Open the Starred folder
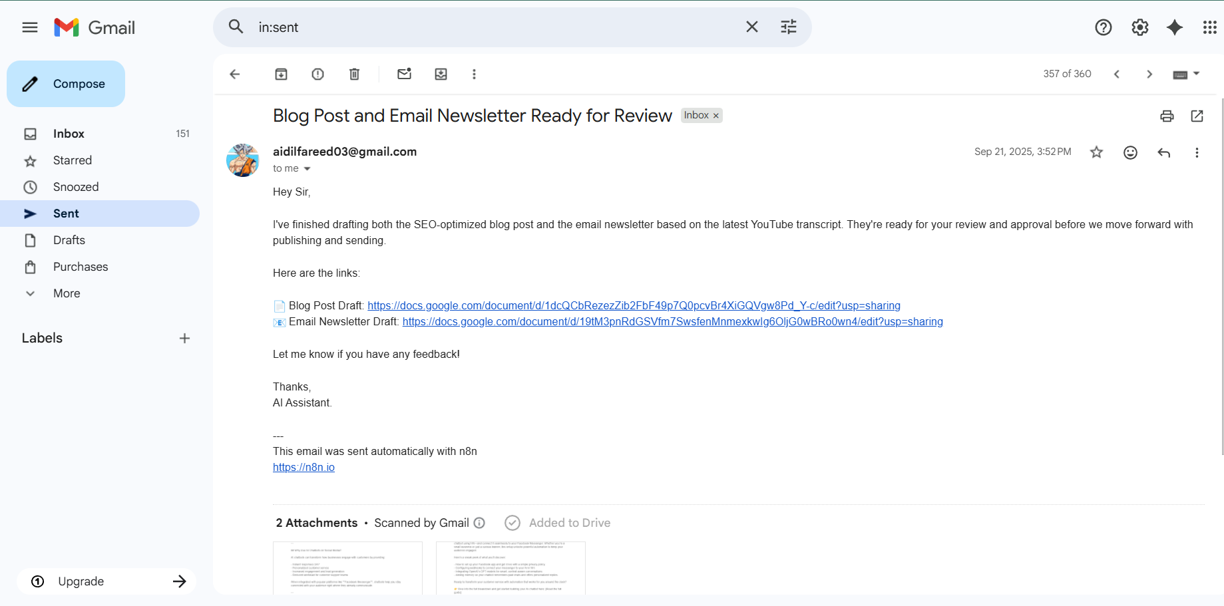The width and height of the screenshot is (1224, 606). (73, 160)
